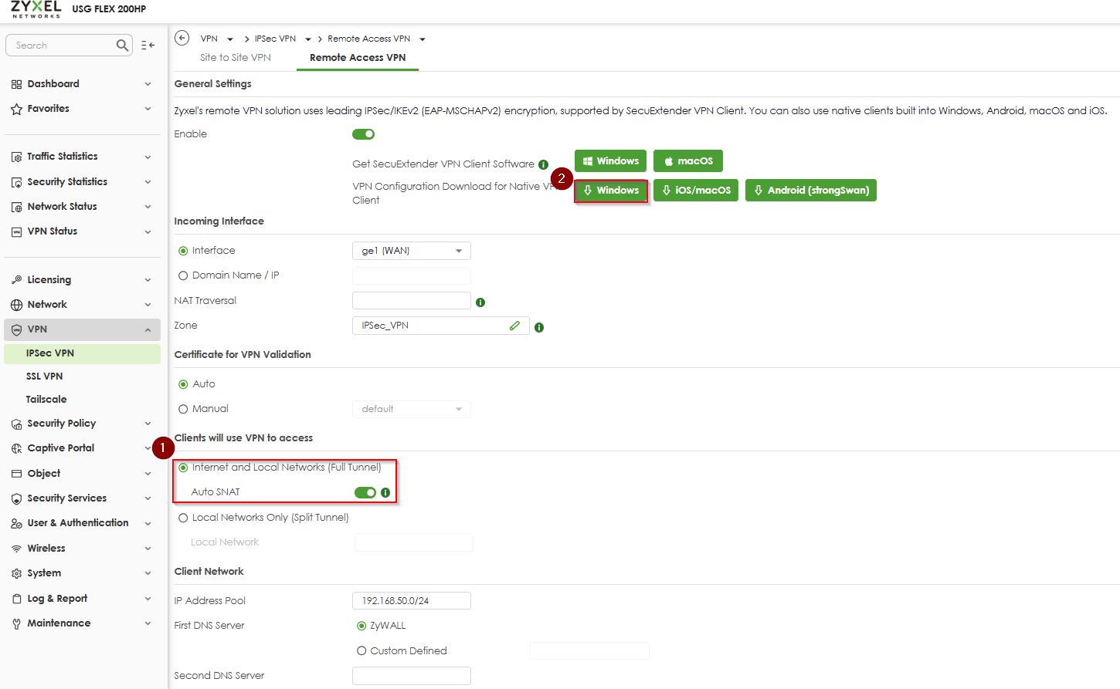The height and width of the screenshot is (689, 1120).
Task: Click the User & Authentication icon
Action: [x=16, y=523]
